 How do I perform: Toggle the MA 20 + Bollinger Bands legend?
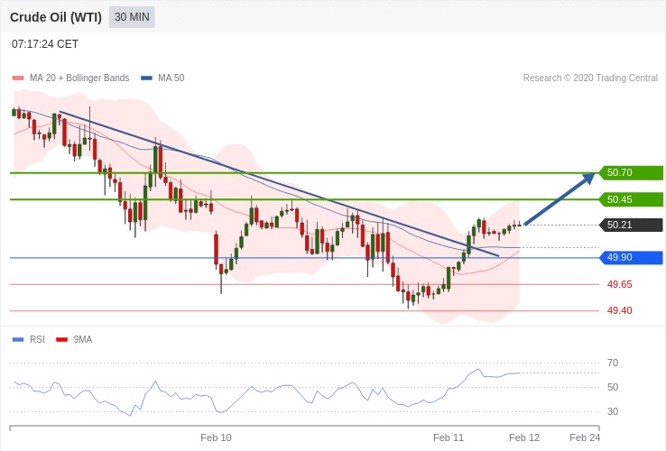(71, 78)
